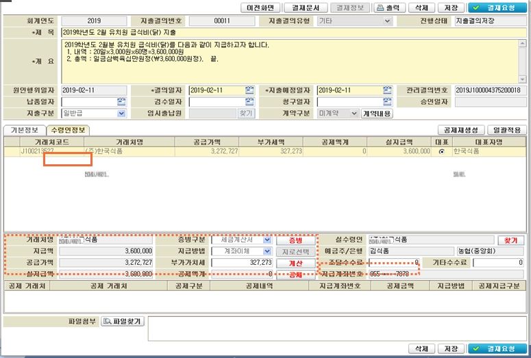Screen dimensions: 531x358
Task: Expand the 지출구분 dropdown
Action: [x=121, y=114]
